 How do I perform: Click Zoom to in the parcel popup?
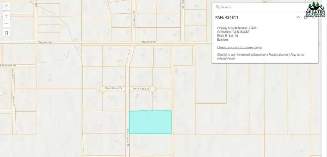point(224,7)
